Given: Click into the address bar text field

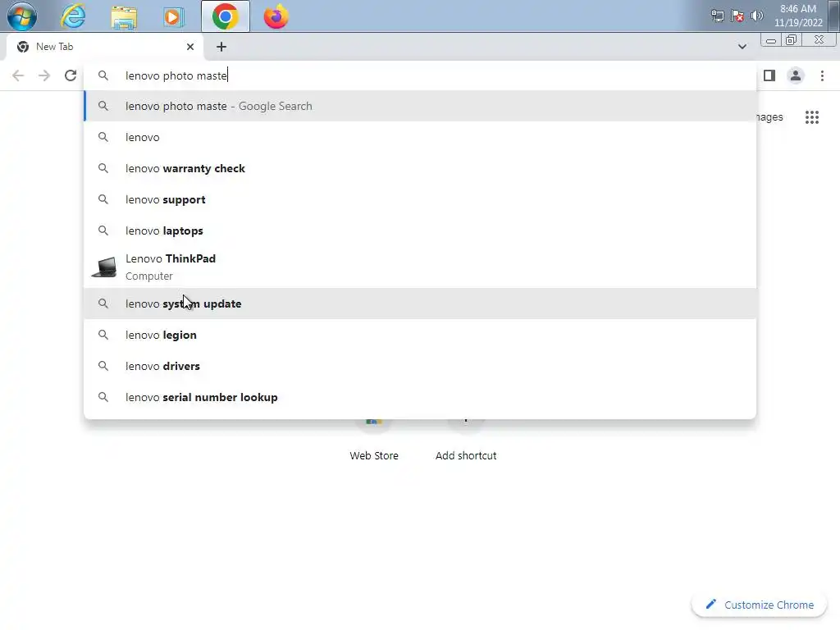Looking at the screenshot, I should [x=420, y=75].
